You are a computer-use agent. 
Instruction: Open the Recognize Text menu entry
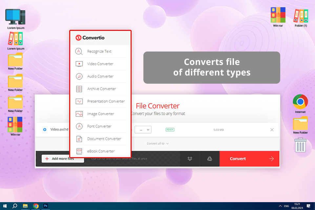(100, 52)
